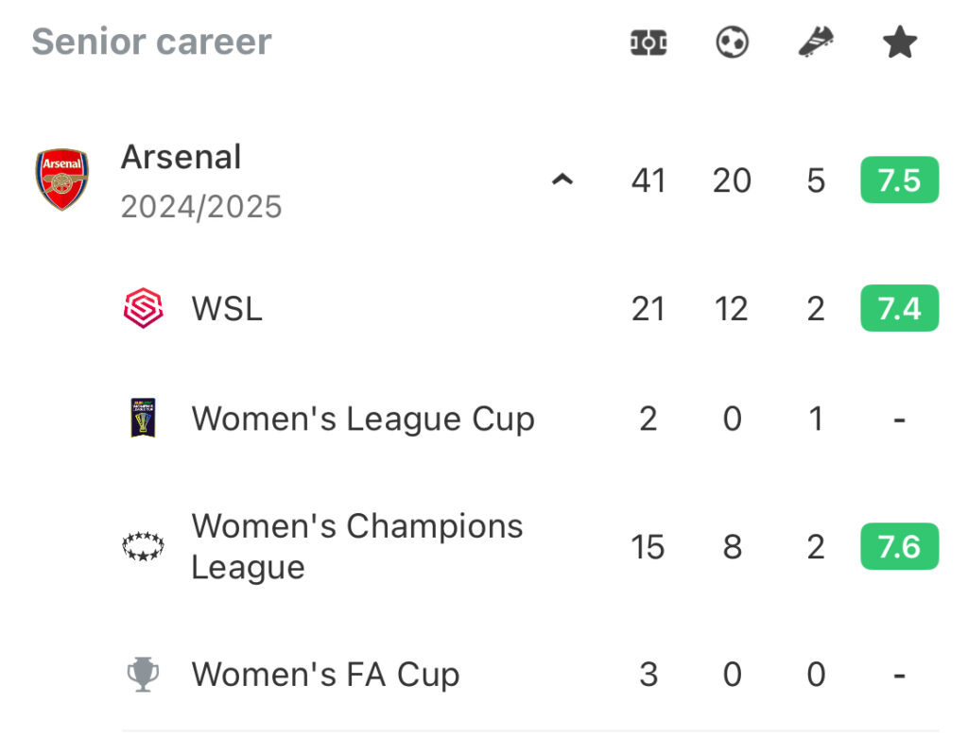968x754 pixels.
Task: Click the Women's League Cup badge
Action: point(144,418)
